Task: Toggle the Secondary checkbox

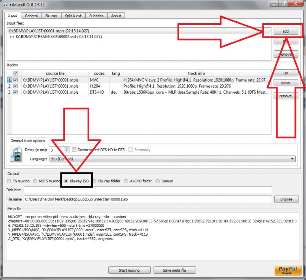Action: pos(131,150)
